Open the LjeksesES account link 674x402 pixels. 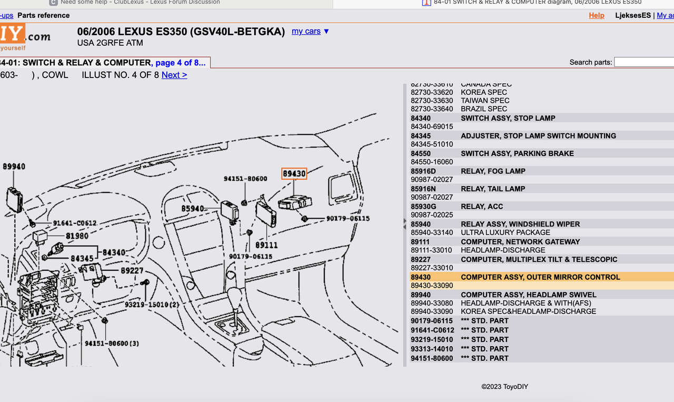click(633, 15)
